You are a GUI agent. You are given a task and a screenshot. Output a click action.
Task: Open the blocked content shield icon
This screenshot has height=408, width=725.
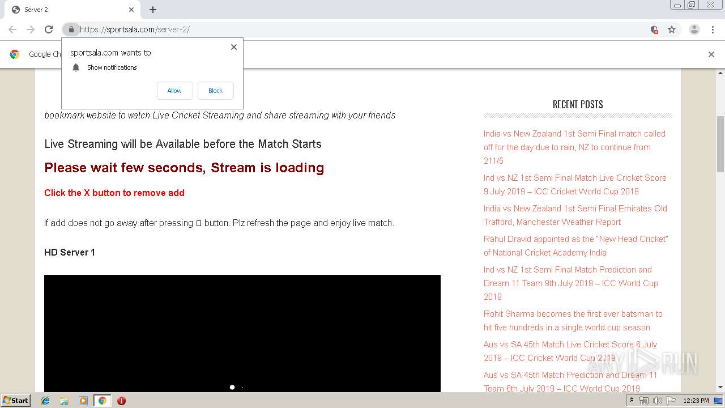[654, 29]
